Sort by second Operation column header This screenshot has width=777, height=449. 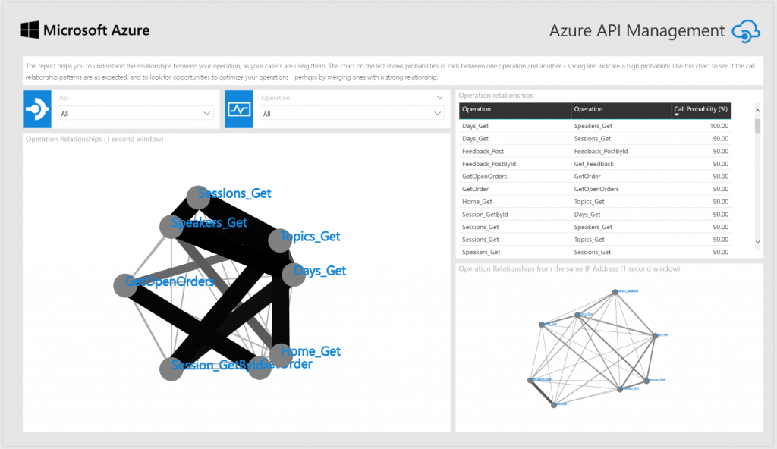[621, 109]
